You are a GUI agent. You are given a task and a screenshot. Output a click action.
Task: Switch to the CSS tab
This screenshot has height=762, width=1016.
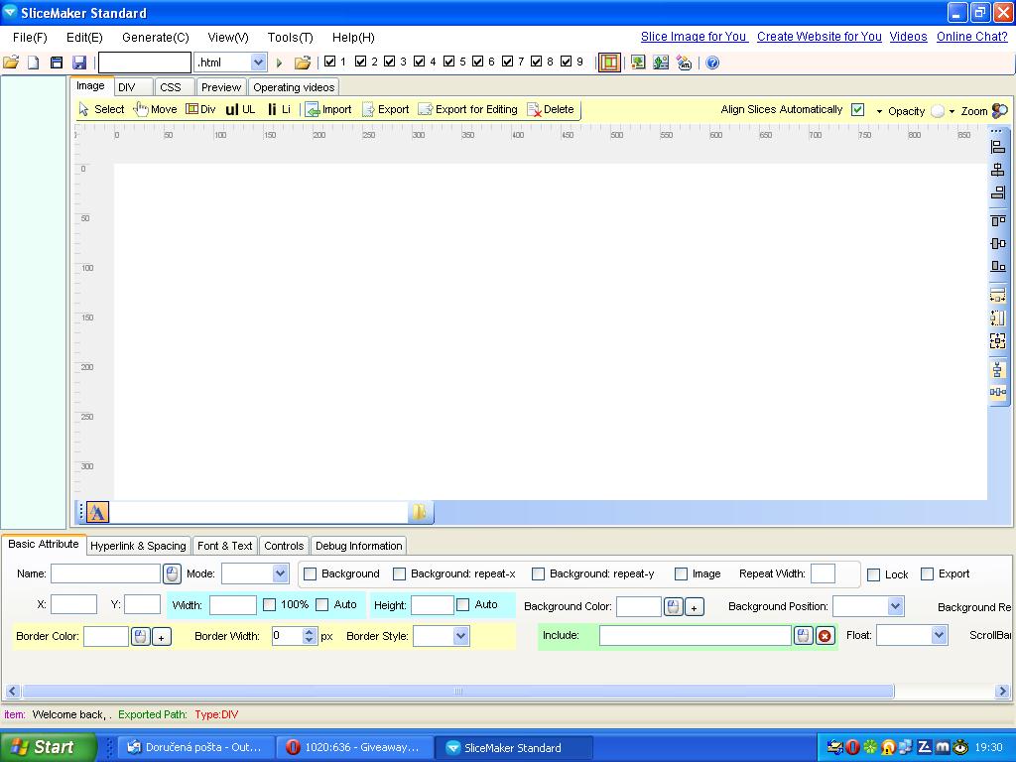(171, 87)
